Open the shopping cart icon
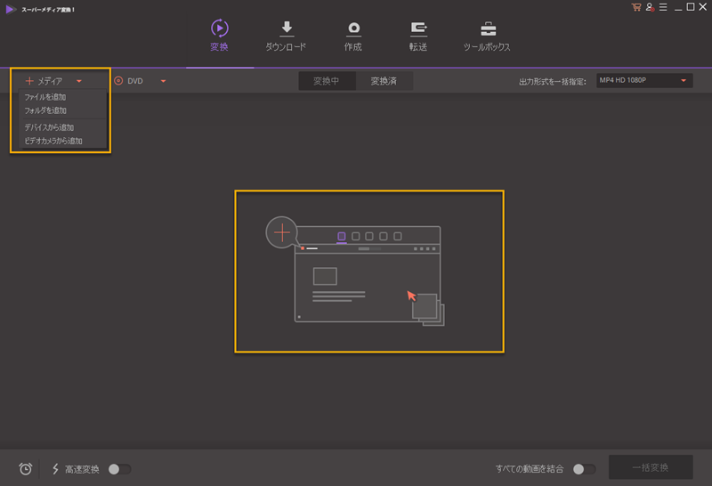Screen dimensions: 712x486 (636, 7)
